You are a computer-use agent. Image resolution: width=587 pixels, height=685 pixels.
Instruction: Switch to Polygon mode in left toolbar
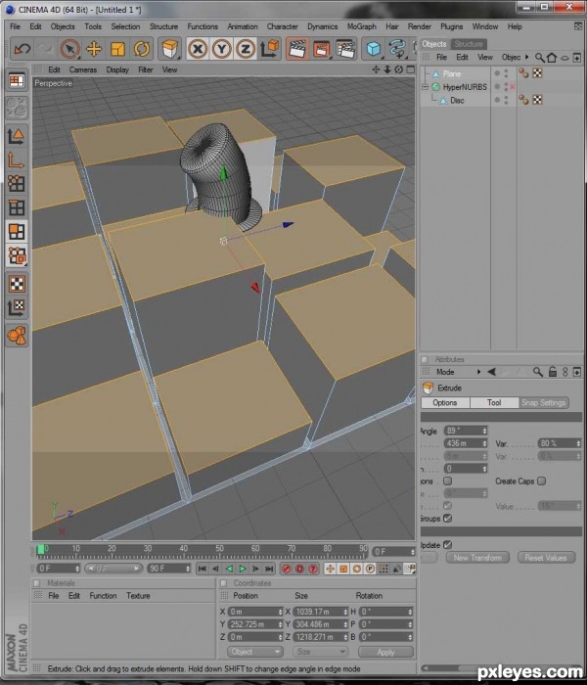coord(17,232)
